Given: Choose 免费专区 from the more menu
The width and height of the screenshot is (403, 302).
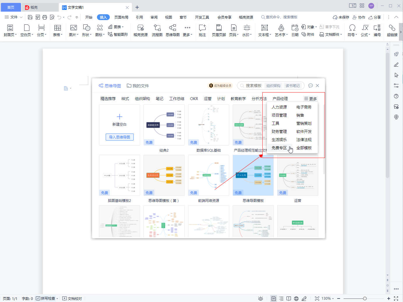Looking at the screenshot, I should 279,148.
